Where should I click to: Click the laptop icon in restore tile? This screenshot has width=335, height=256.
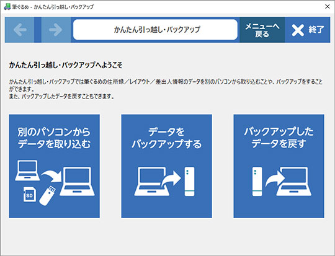click(294, 182)
